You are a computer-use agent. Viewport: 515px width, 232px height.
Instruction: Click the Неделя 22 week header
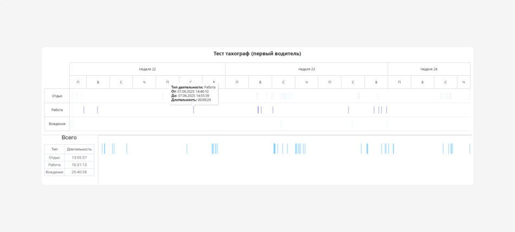coord(147,69)
